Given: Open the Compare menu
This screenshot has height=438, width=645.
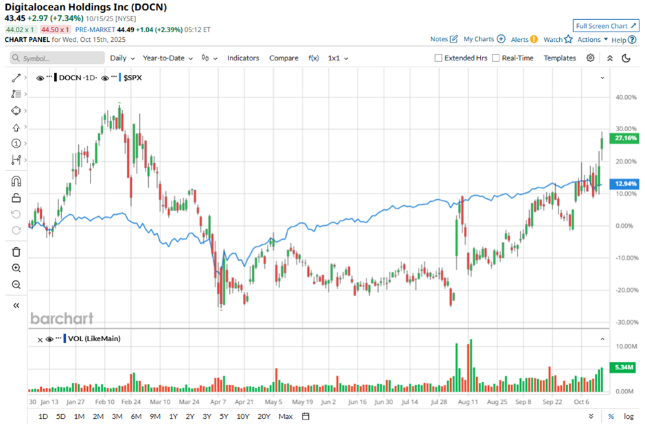Looking at the screenshot, I should coord(284,58).
